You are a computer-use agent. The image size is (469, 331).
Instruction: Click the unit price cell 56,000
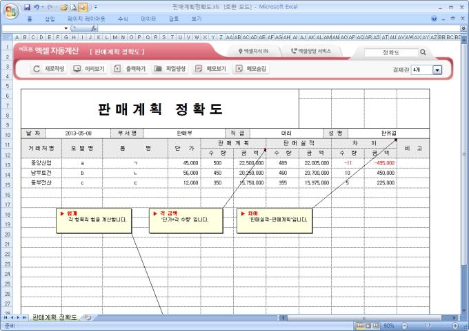(184, 173)
